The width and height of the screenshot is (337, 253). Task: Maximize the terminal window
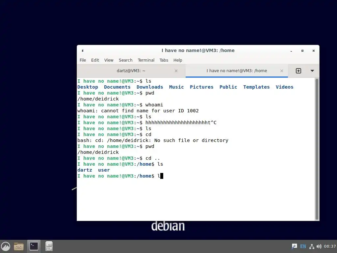coord(302,51)
